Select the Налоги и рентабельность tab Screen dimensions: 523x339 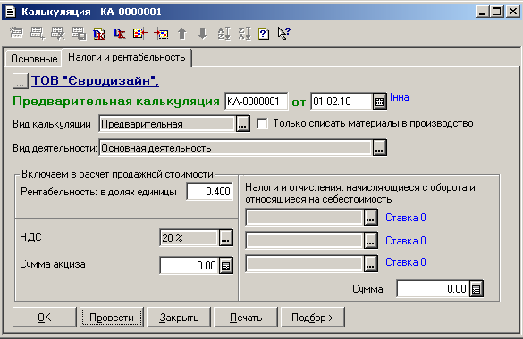[x=127, y=57]
